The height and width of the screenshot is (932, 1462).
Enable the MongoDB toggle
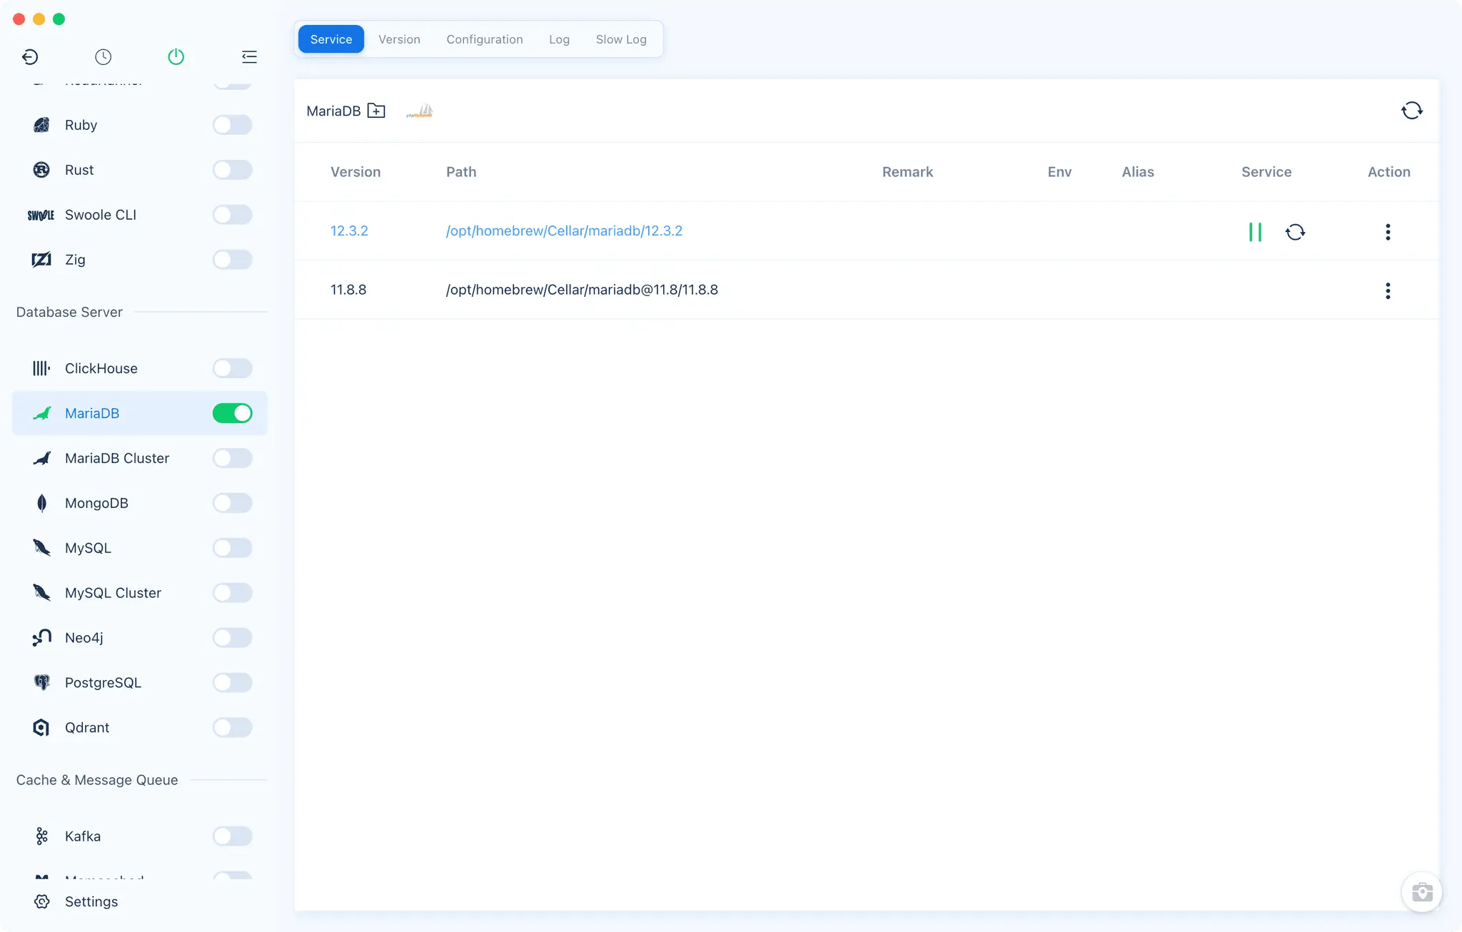pyautogui.click(x=233, y=503)
